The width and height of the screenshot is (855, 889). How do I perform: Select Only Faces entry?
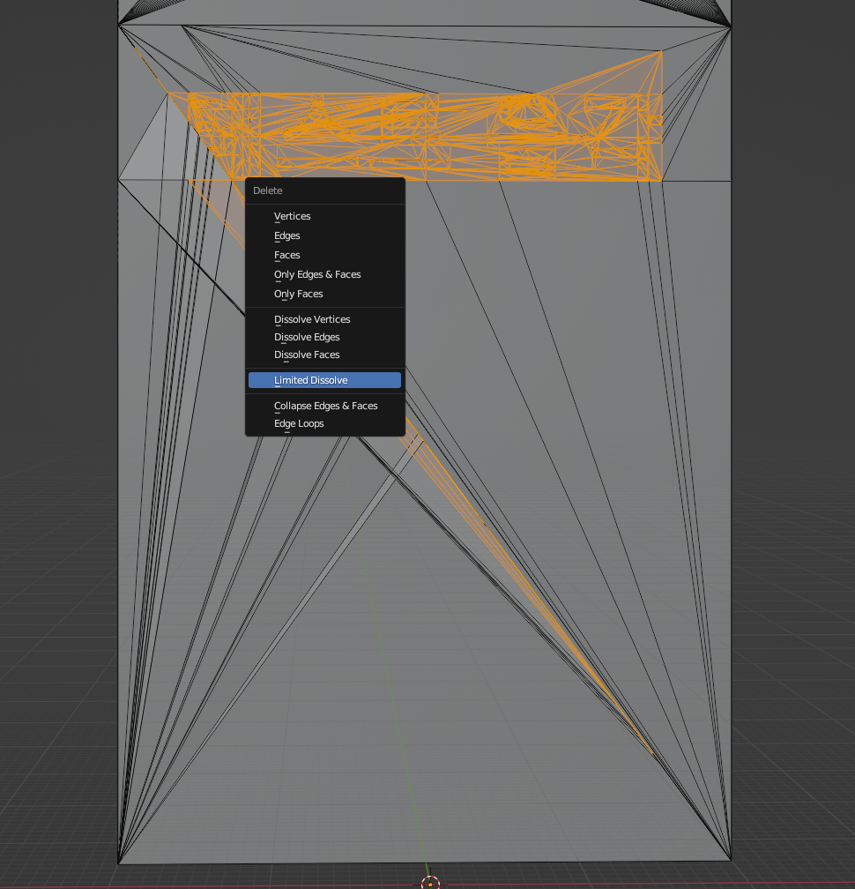pos(324,294)
